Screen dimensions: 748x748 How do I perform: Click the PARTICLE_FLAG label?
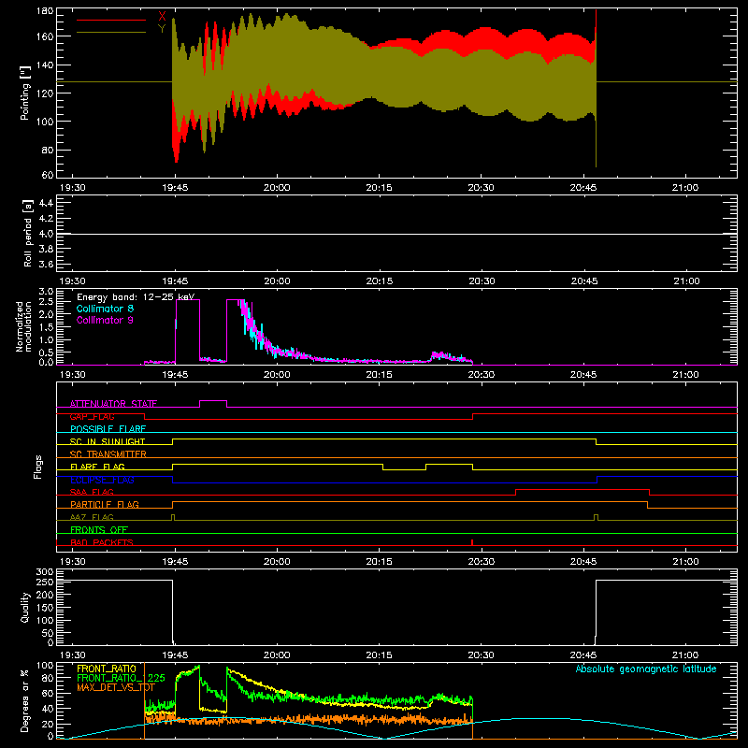[105, 504]
